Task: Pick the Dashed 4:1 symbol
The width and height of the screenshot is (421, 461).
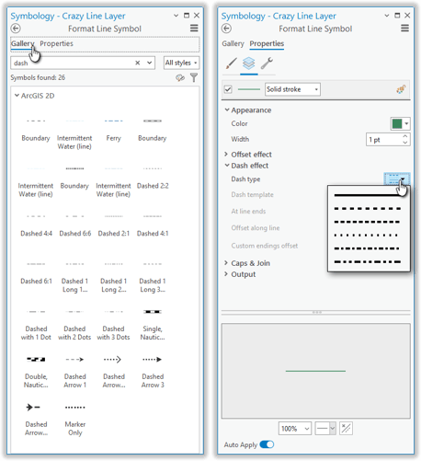Action: tap(153, 225)
